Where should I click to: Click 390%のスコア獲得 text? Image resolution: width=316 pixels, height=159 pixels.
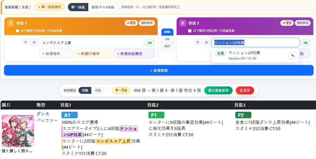pyautogui.click(x=80, y=122)
